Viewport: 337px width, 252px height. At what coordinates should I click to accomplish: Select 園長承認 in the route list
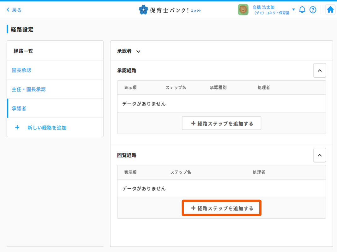21,70
